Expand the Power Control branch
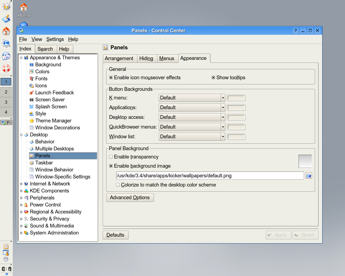The width and height of the screenshot is (345, 276). [x=21, y=205]
